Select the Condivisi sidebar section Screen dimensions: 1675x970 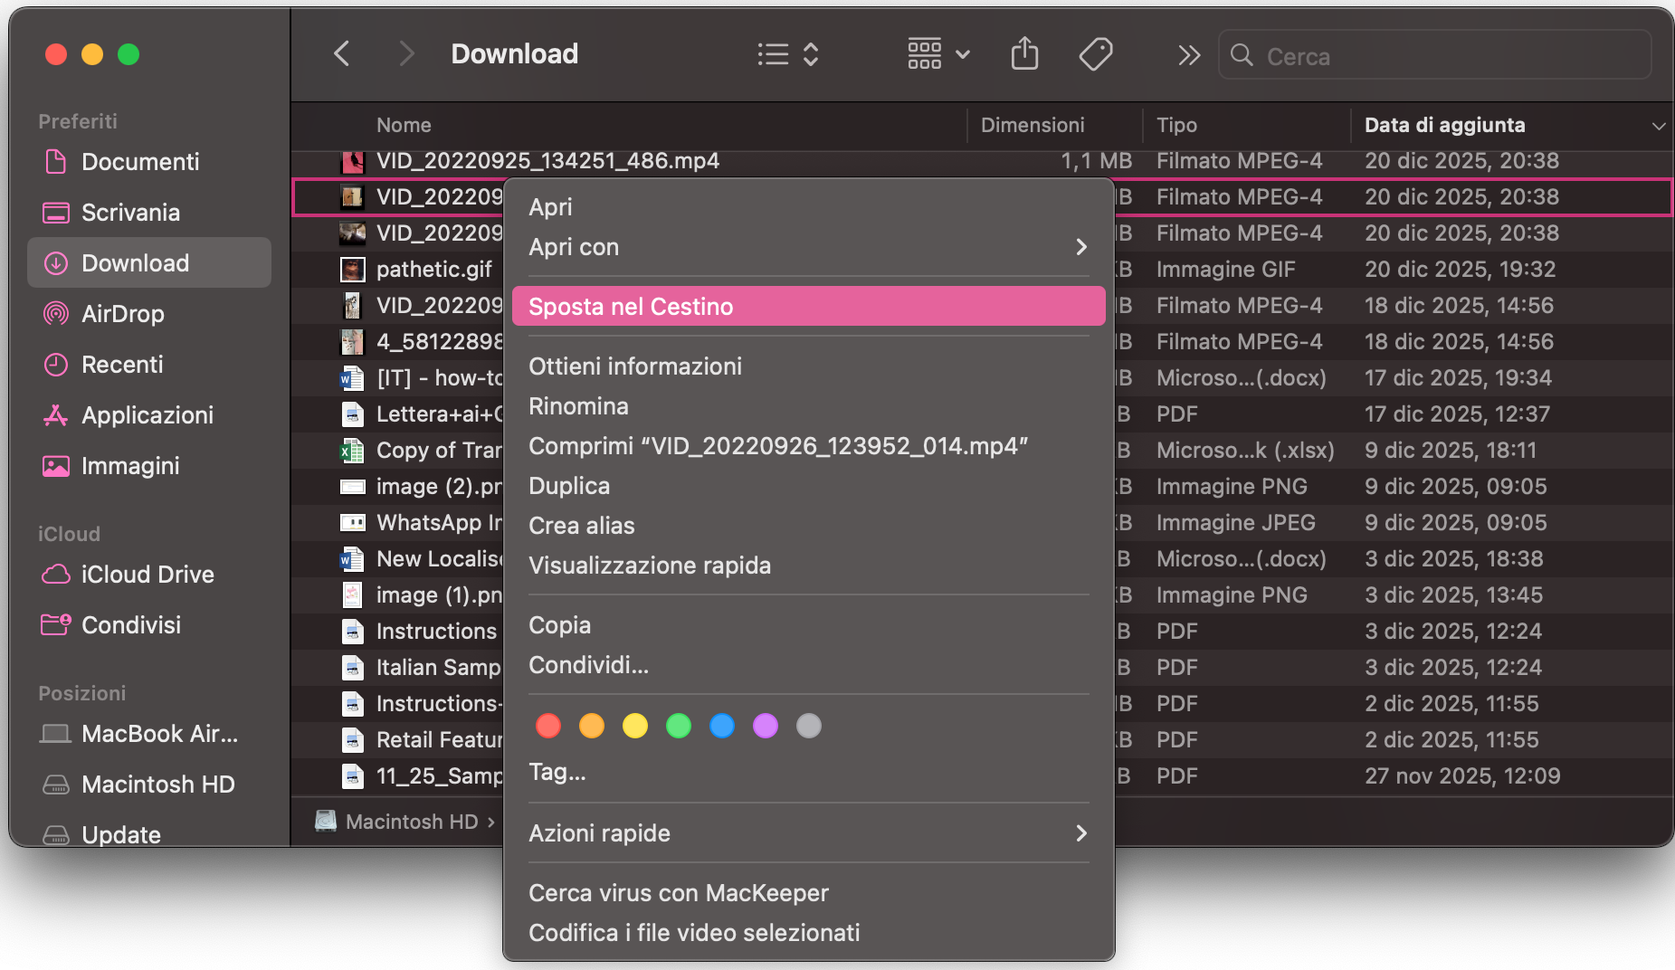point(129,624)
